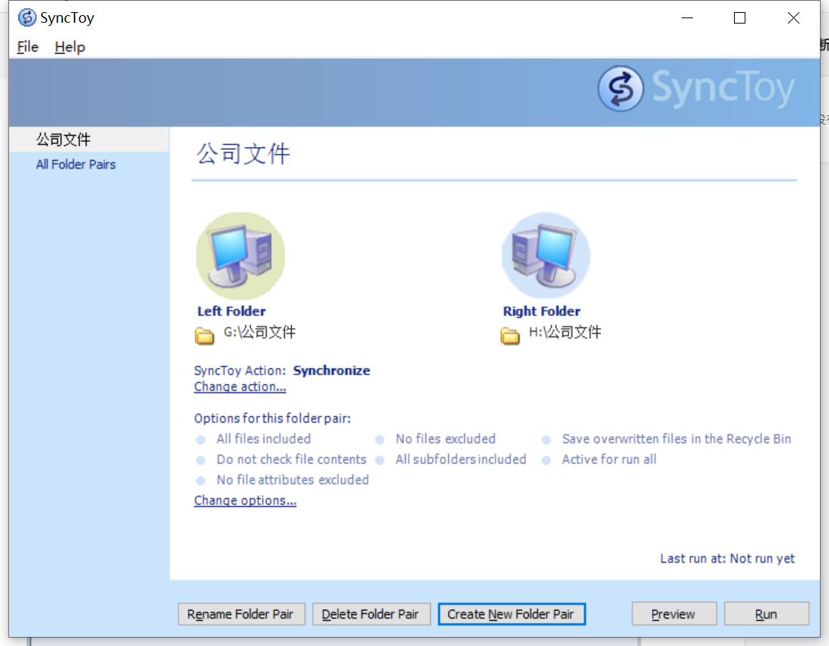The image size is (829, 646).
Task: Click the 'No files excluded' option marker
Action: pyautogui.click(x=381, y=439)
